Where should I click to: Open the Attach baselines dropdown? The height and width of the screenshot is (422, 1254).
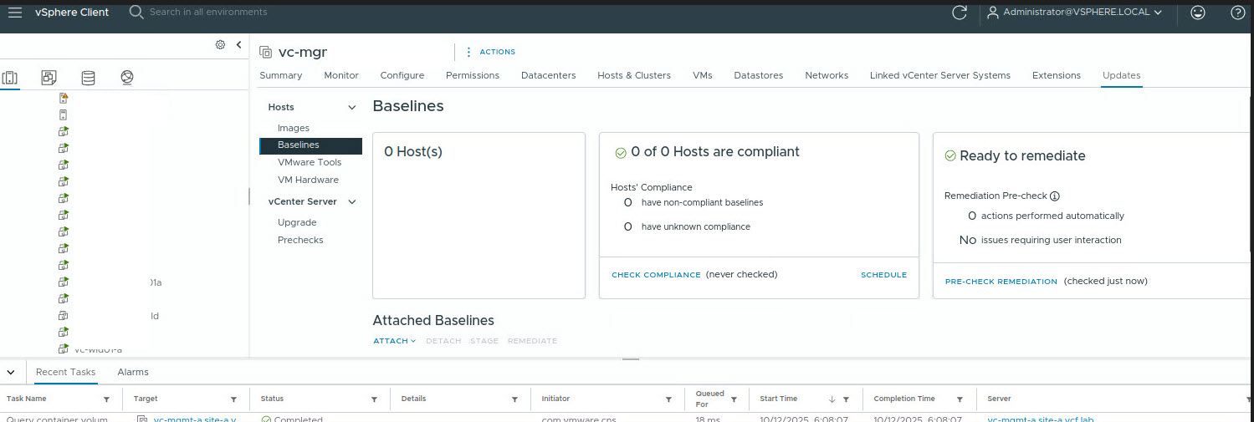pos(394,341)
